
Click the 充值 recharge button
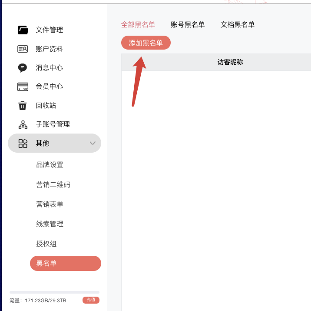click(x=91, y=300)
